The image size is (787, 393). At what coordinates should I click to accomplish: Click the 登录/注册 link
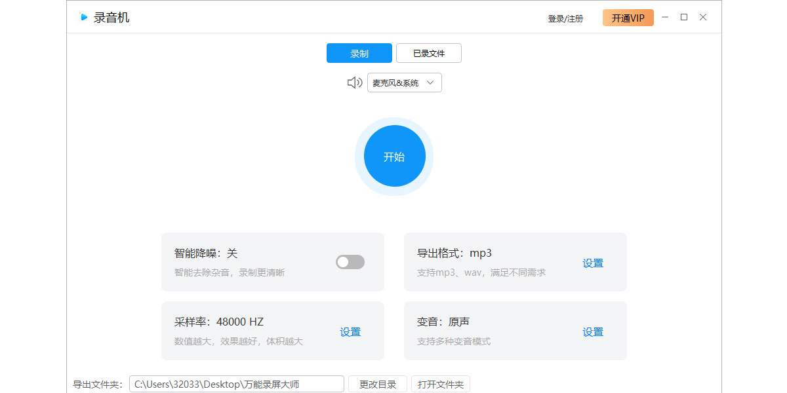tap(565, 18)
